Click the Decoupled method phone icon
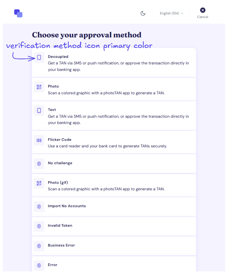 pos(39,58)
